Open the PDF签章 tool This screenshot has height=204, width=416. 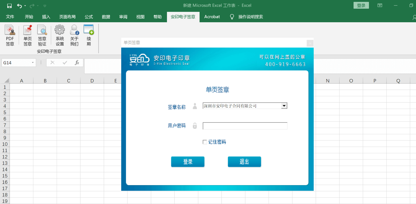pos(10,36)
